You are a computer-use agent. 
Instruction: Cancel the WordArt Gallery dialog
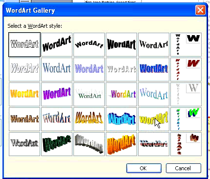184,168
